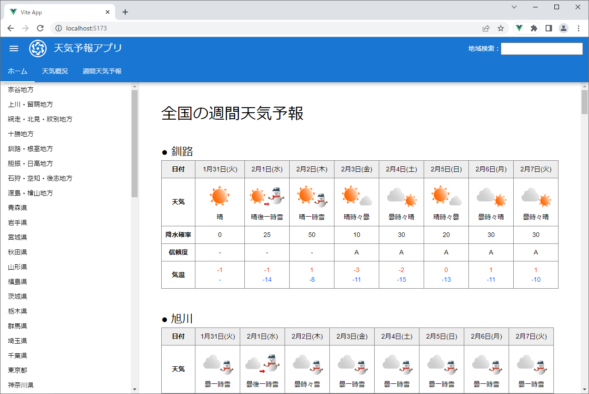The width and height of the screenshot is (589, 394).
Task: Click the weather app logo icon
Action: point(38,48)
